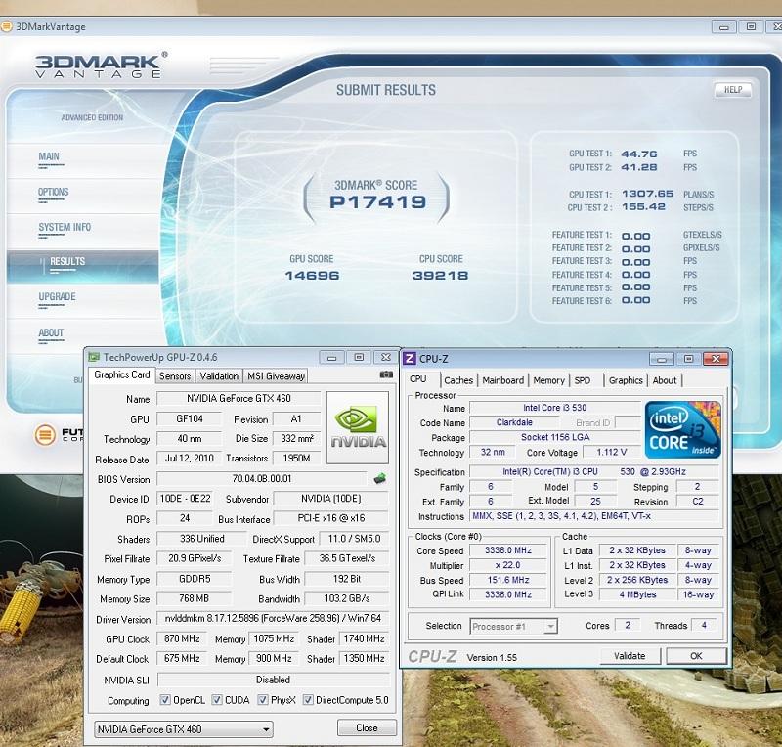Open the Mainboard tab in CPU-Z
Viewport: 782px width, 747px height.
click(x=502, y=380)
